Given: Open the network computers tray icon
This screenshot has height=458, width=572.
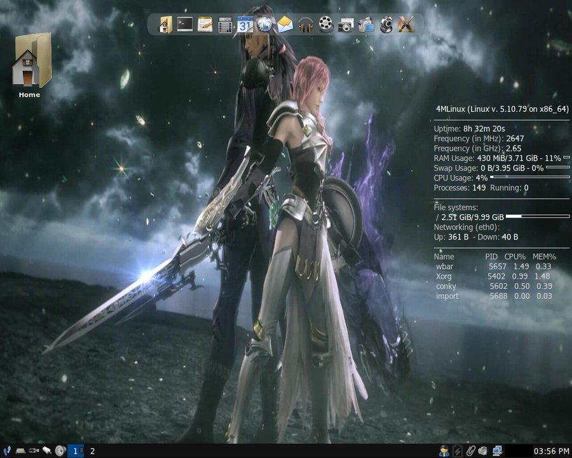Looking at the screenshot, I should coord(497,451).
